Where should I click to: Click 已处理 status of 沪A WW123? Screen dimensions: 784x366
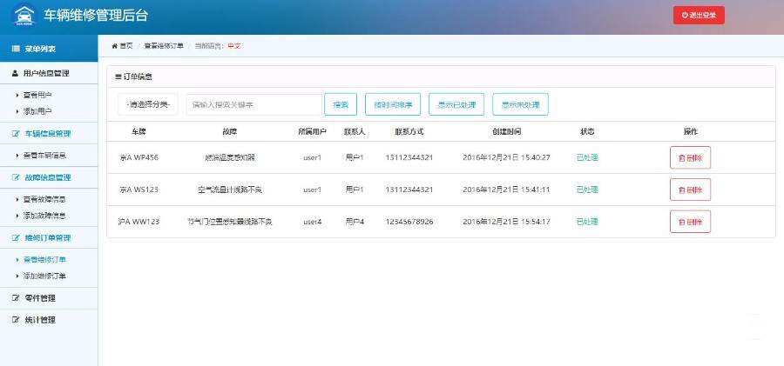587,222
